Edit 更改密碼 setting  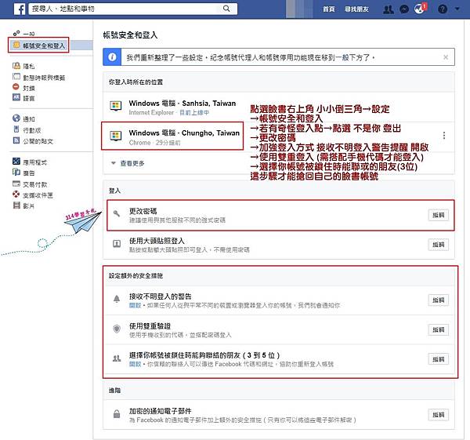click(438, 215)
